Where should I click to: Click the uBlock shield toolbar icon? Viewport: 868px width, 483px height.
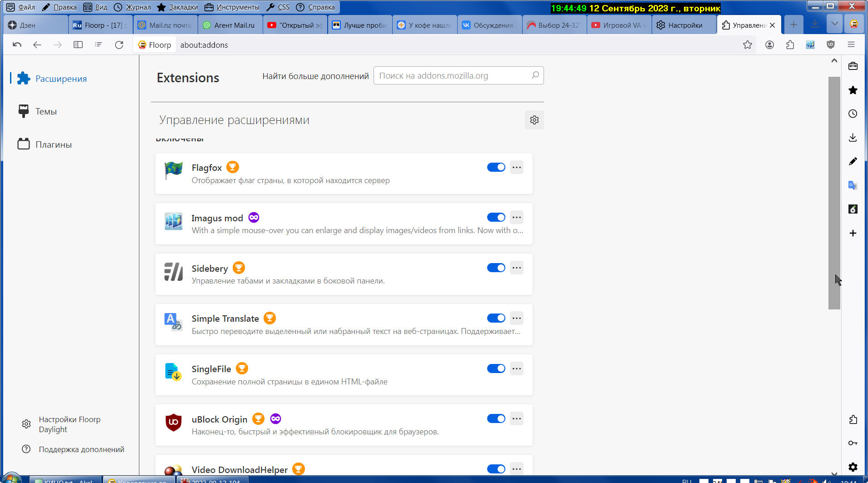(x=831, y=45)
